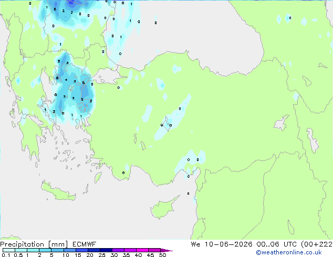This screenshot has width=333, height=257.
Task: Select the 0.5–1 mm legend swatch
Action: click(21, 250)
